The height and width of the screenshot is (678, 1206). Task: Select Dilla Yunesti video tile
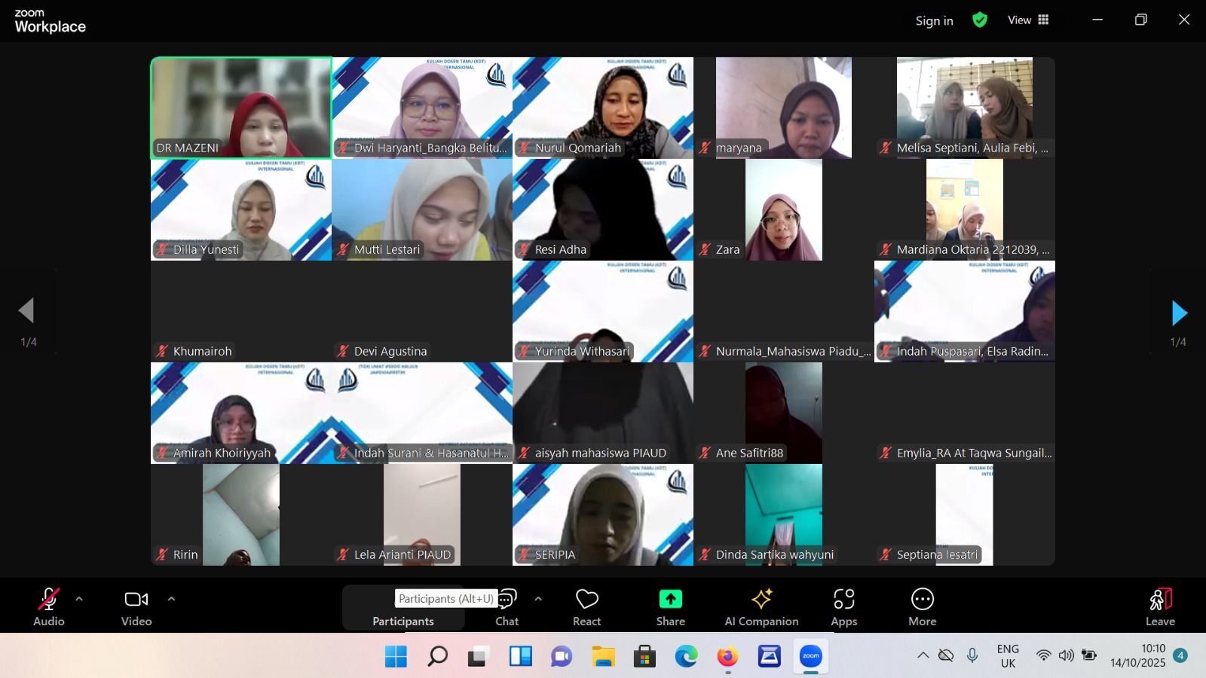(241, 209)
